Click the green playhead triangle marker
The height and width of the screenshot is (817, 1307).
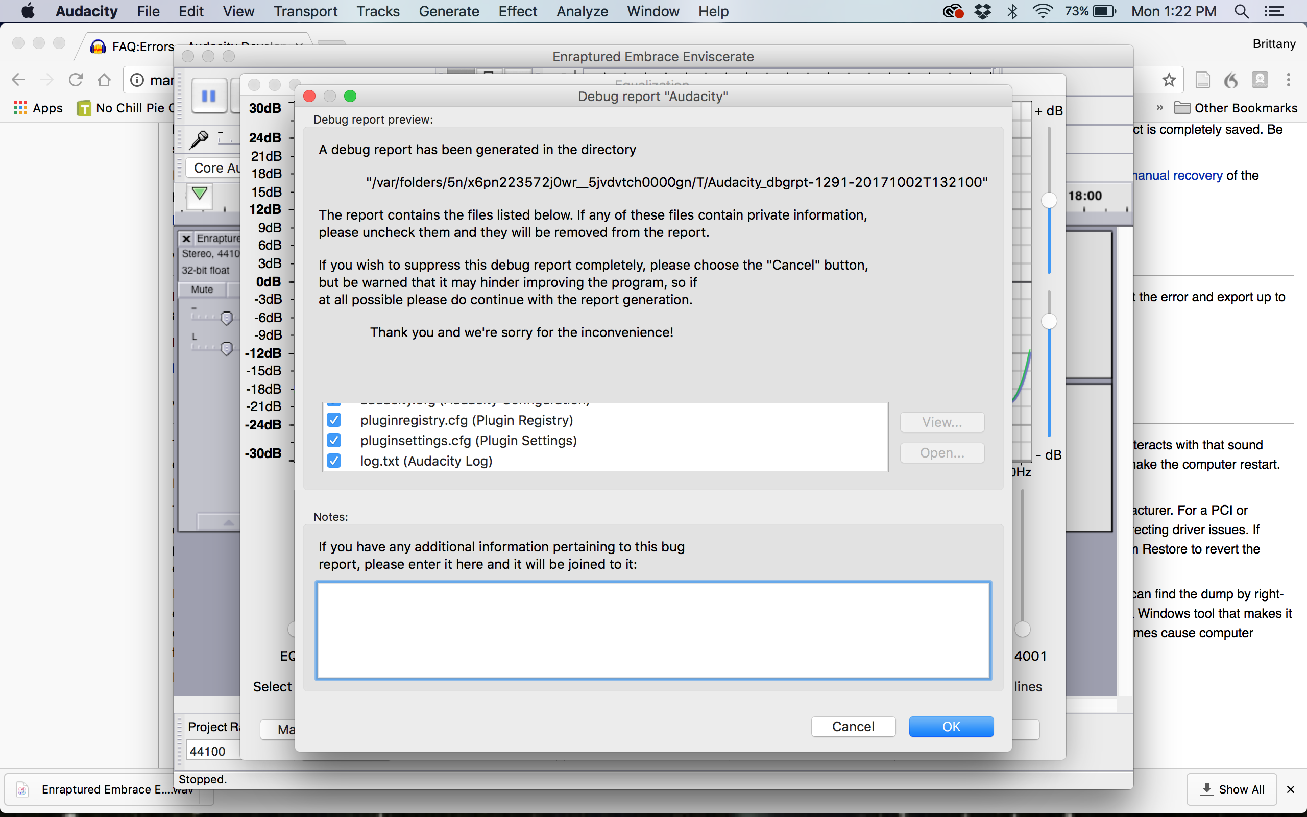[x=199, y=193]
